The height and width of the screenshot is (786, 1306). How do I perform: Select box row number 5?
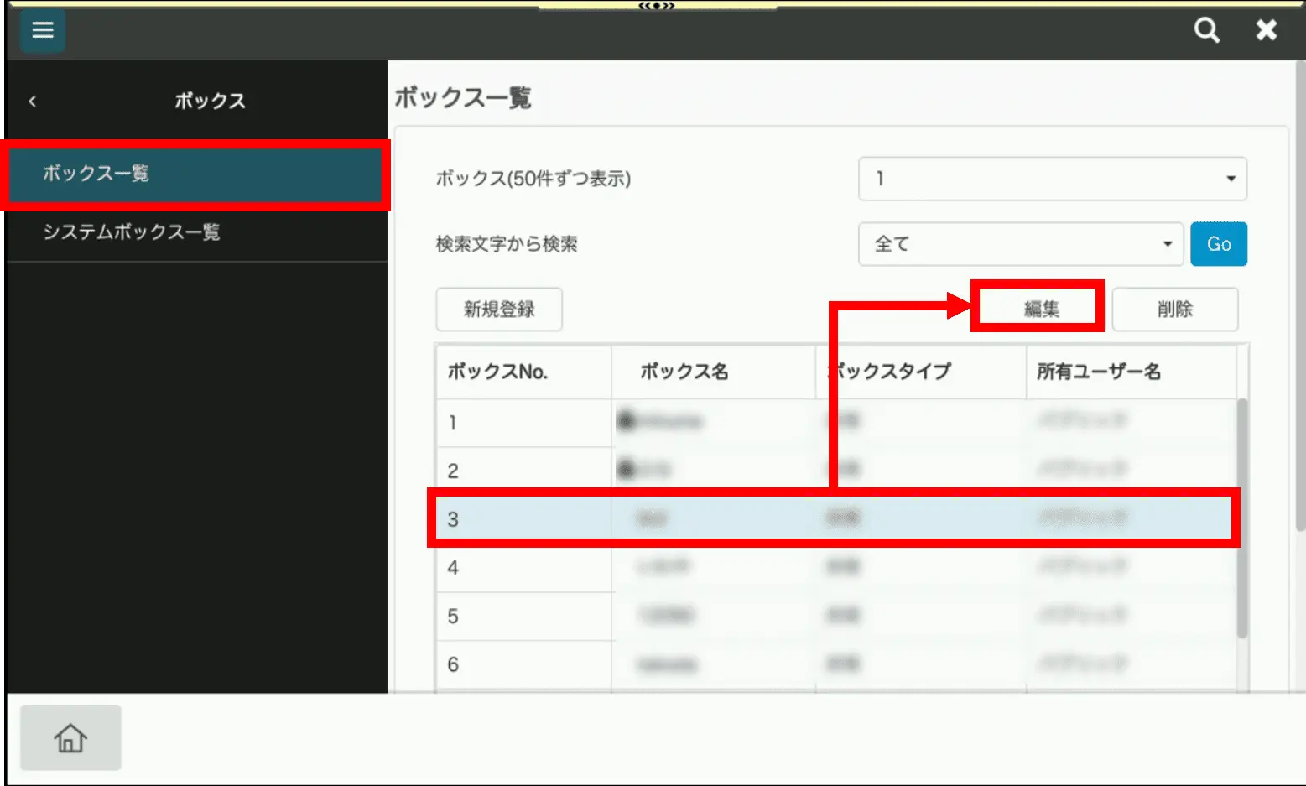click(835, 617)
